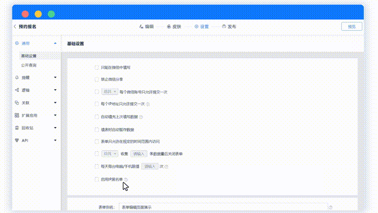Click the 关联 link icon in sidebar

[x=17, y=103]
